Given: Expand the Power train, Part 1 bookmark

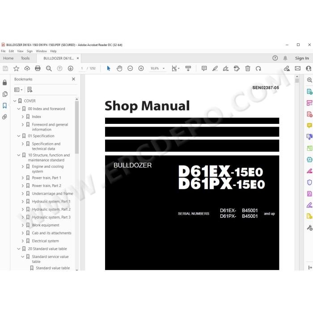Looking at the screenshot, I should tap(22, 178).
